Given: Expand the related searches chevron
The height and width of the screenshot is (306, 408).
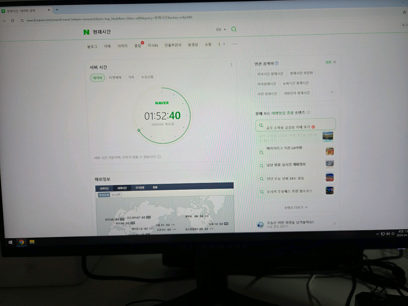Looking at the screenshot, I should [x=332, y=92].
